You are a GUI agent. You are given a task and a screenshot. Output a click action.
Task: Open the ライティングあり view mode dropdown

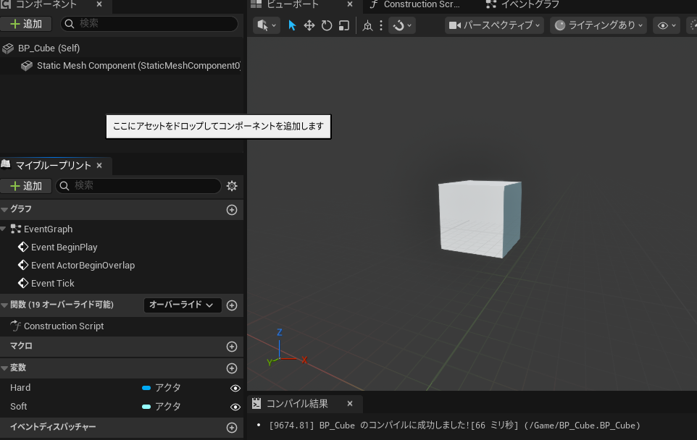point(598,25)
